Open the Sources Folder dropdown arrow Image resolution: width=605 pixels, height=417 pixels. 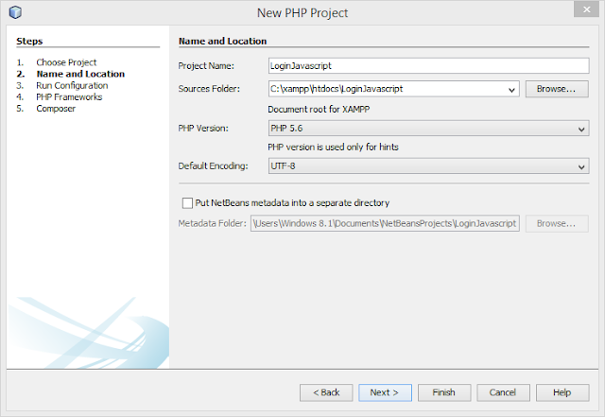[511, 90]
